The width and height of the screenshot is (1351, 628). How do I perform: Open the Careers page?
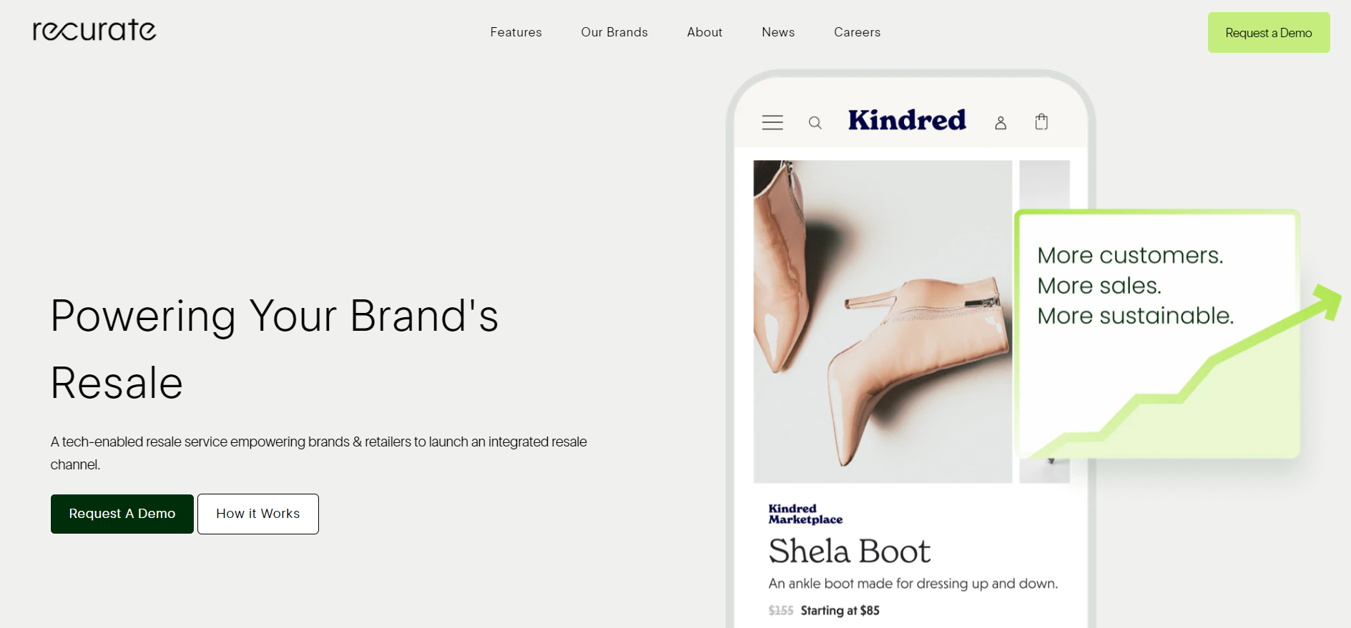coord(857,32)
